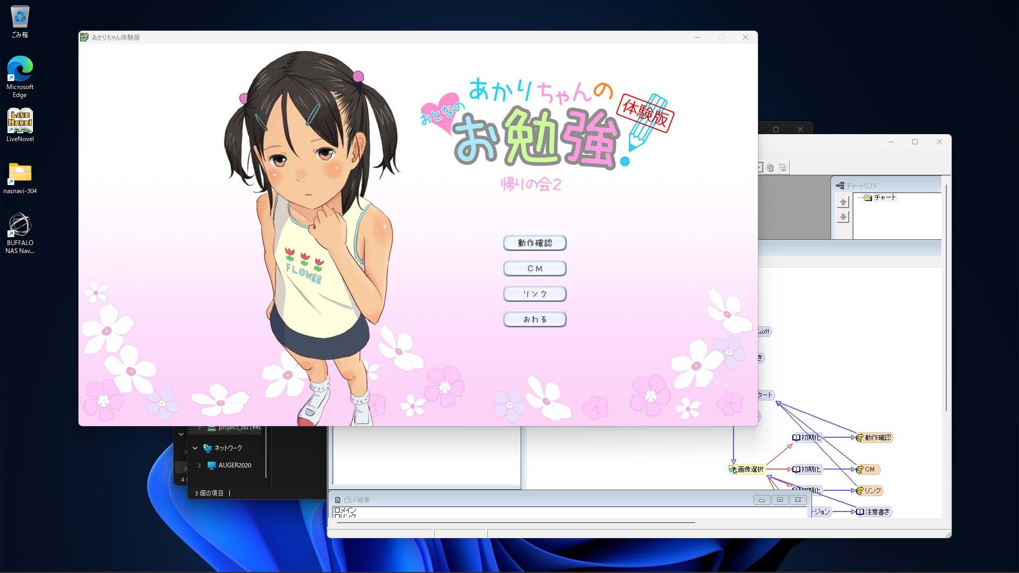Click the toolbar dropdown arrow beside S icon

[x=760, y=168]
